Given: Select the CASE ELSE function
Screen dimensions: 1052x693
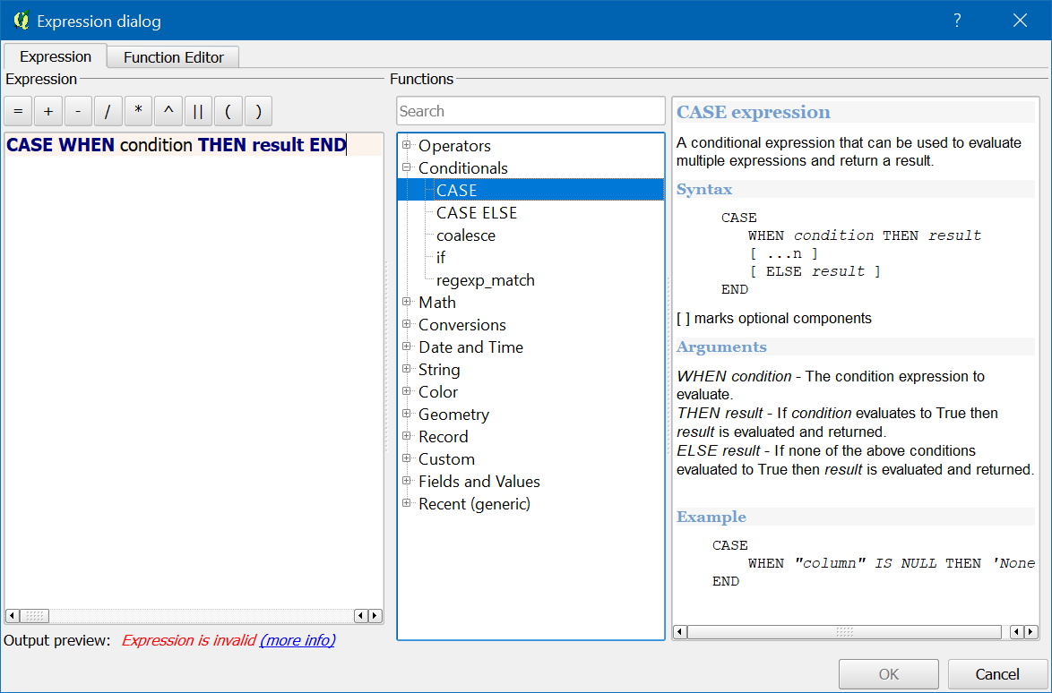Looking at the screenshot, I should pyautogui.click(x=477, y=213).
